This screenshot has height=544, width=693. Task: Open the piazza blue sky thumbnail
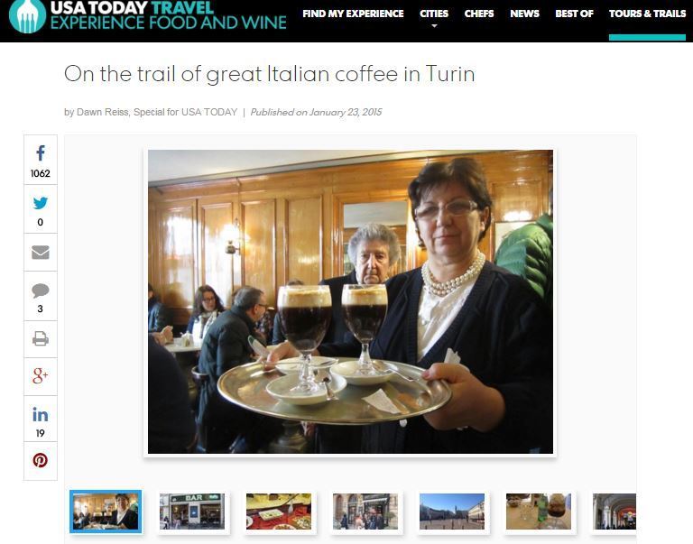point(452,512)
